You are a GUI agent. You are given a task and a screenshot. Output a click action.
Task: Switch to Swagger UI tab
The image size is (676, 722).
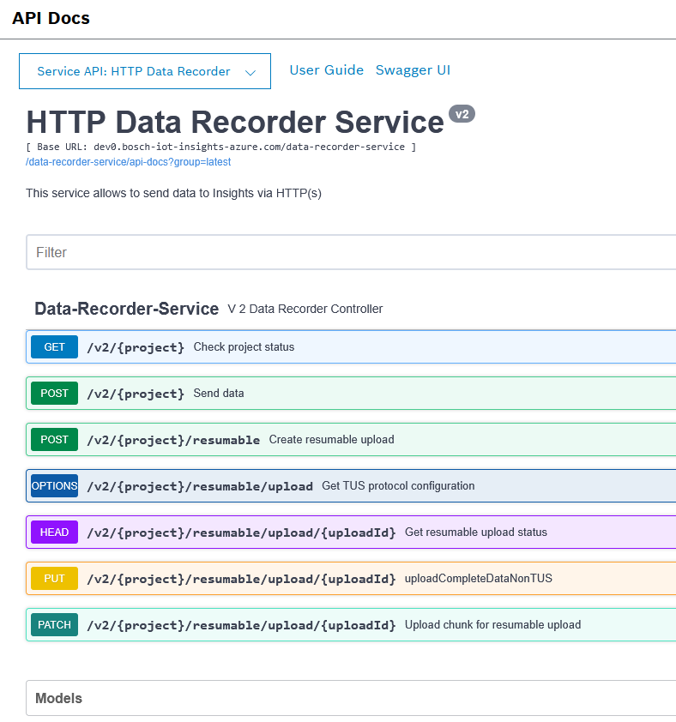413,70
